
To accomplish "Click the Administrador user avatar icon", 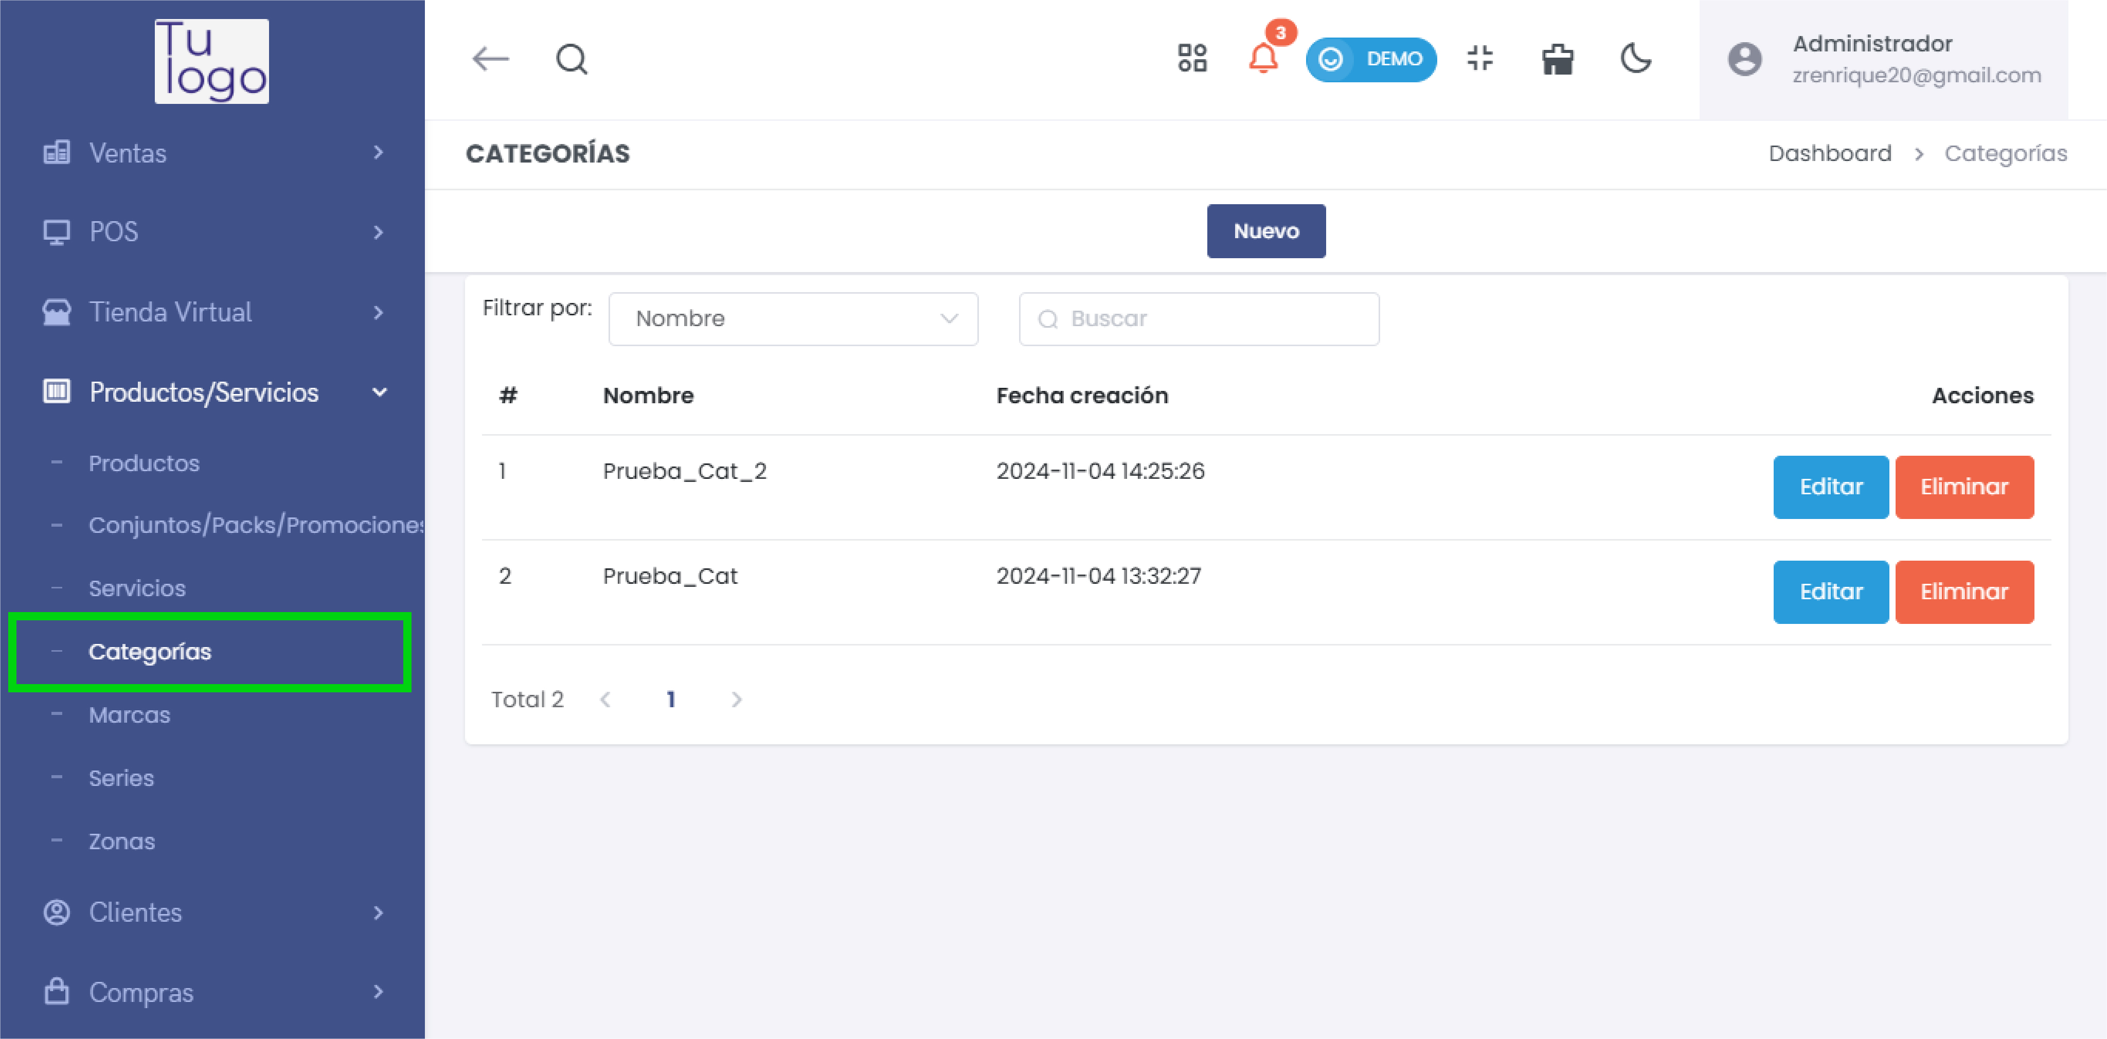I will tap(1744, 59).
